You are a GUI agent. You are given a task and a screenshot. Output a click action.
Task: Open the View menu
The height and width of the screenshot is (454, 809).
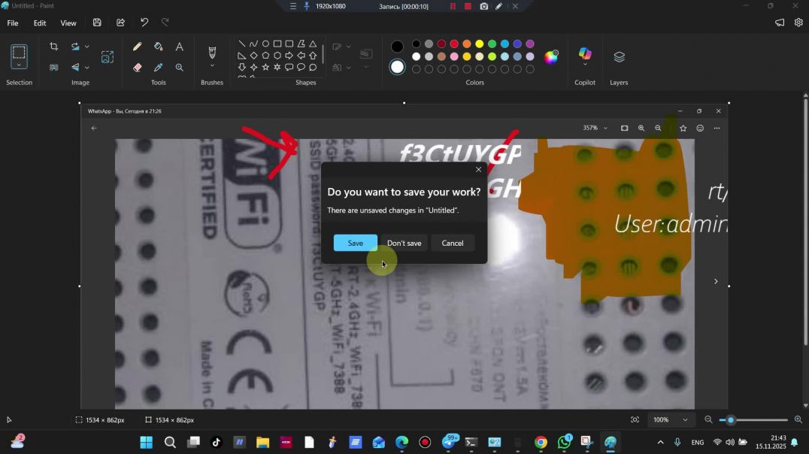68,23
